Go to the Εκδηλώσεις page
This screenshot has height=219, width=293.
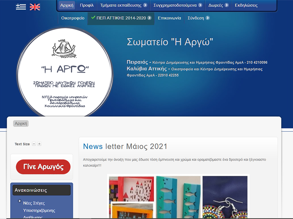coord(246,5)
